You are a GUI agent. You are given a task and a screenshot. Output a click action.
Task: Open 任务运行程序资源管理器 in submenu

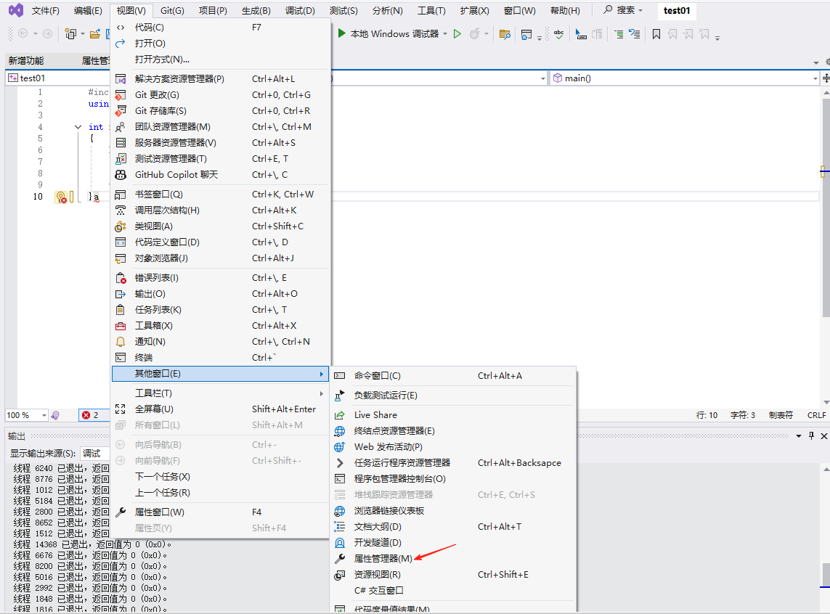453,463
